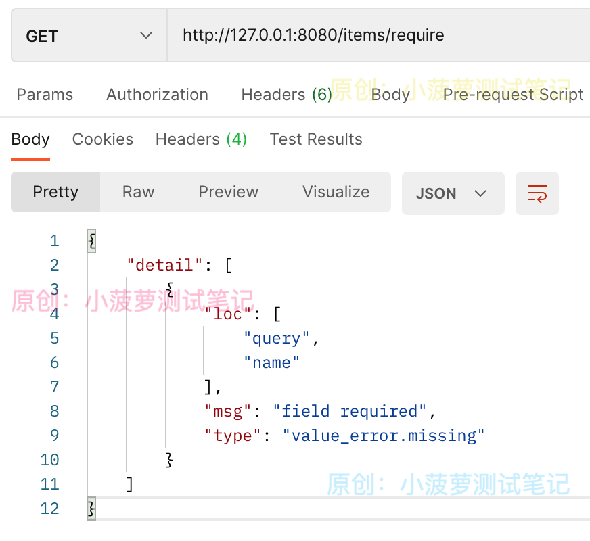The image size is (590, 541).
Task: Click the "type" key on line 9
Action: click(x=233, y=436)
